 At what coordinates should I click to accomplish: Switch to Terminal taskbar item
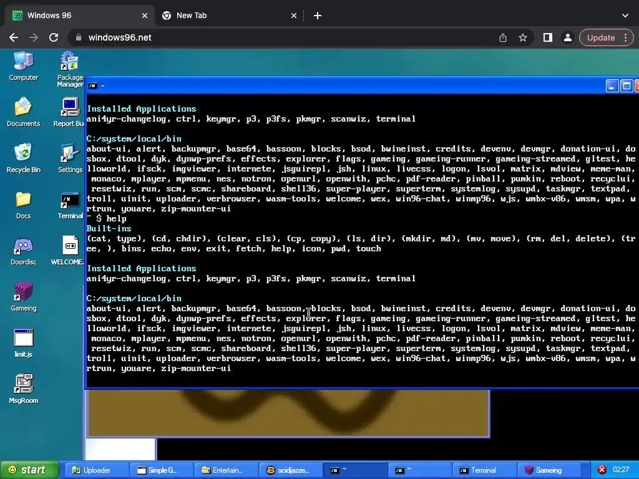484,470
